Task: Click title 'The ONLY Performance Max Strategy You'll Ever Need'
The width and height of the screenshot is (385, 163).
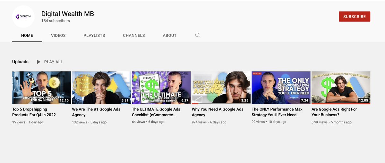Action: (277, 112)
